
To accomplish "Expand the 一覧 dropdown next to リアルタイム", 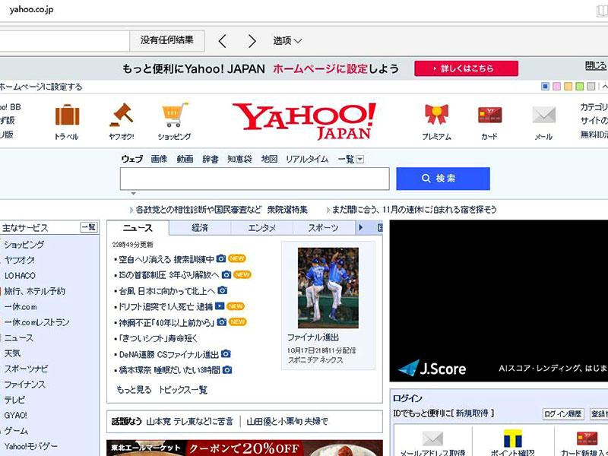I will (x=354, y=159).
